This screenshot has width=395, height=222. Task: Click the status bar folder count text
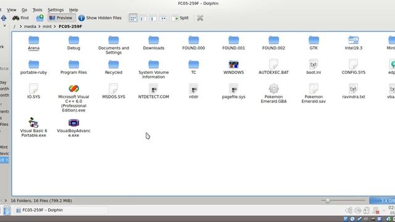(41, 200)
